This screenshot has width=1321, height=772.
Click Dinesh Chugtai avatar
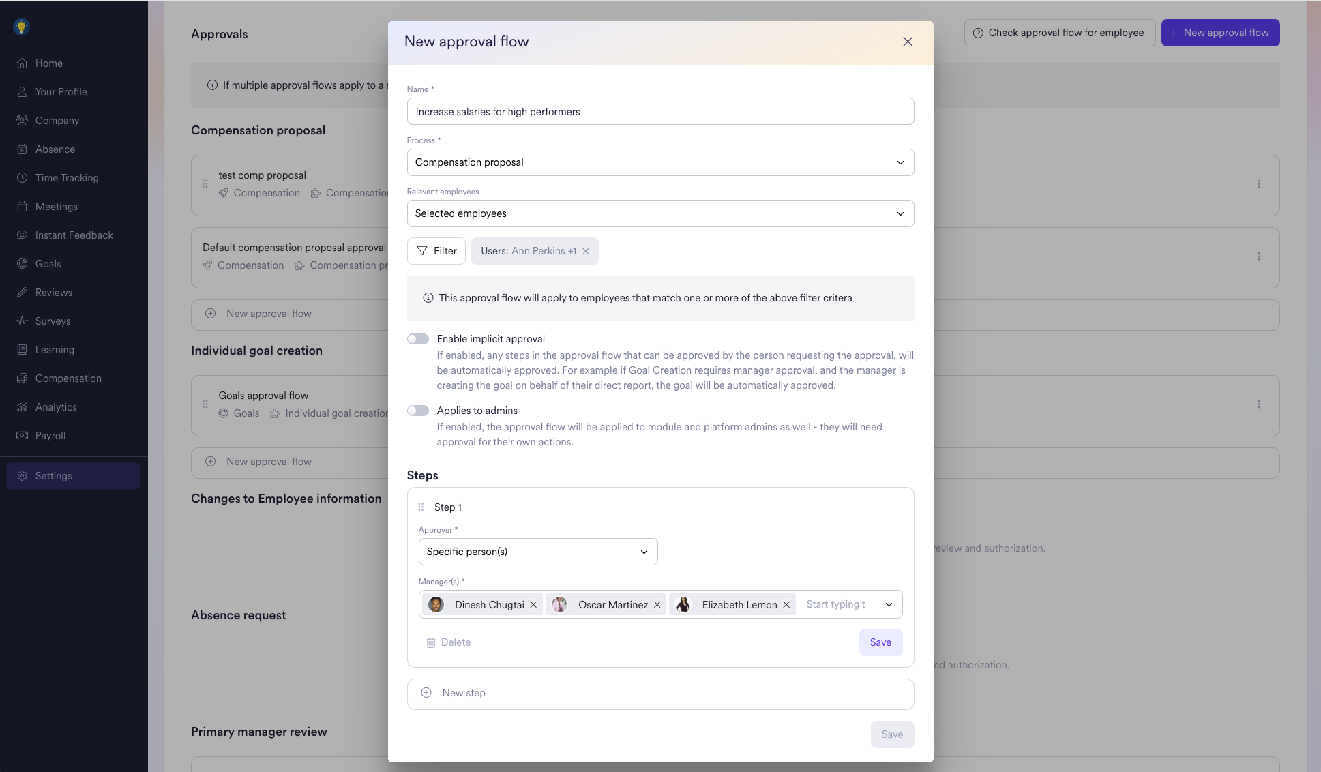tap(436, 605)
